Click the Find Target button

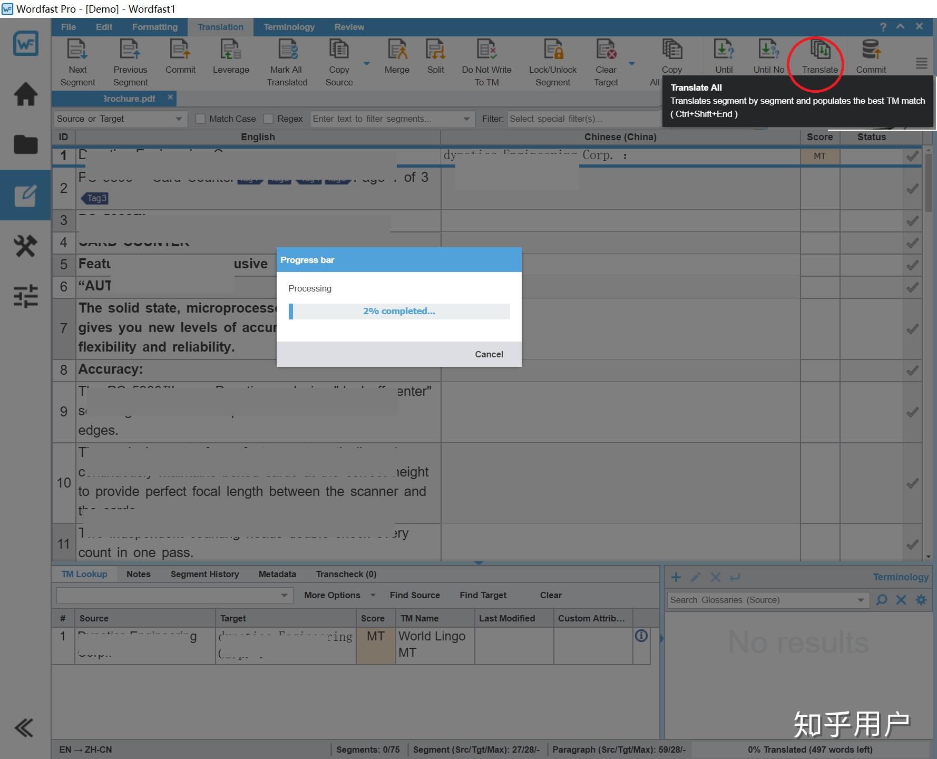[x=483, y=595]
